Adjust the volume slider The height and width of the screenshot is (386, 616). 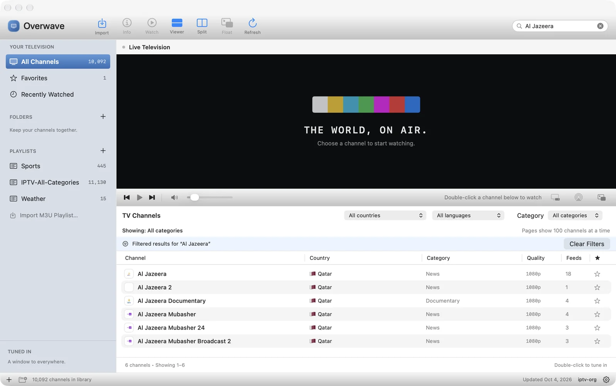[x=210, y=197]
